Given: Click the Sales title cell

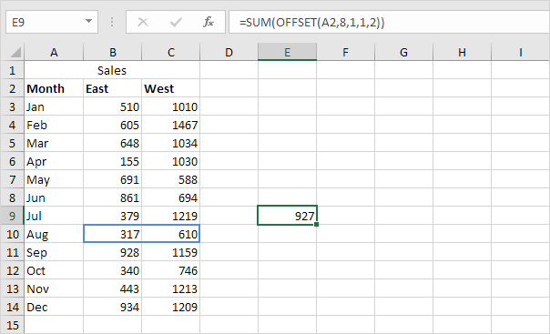Looking at the screenshot, I should point(112,70).
